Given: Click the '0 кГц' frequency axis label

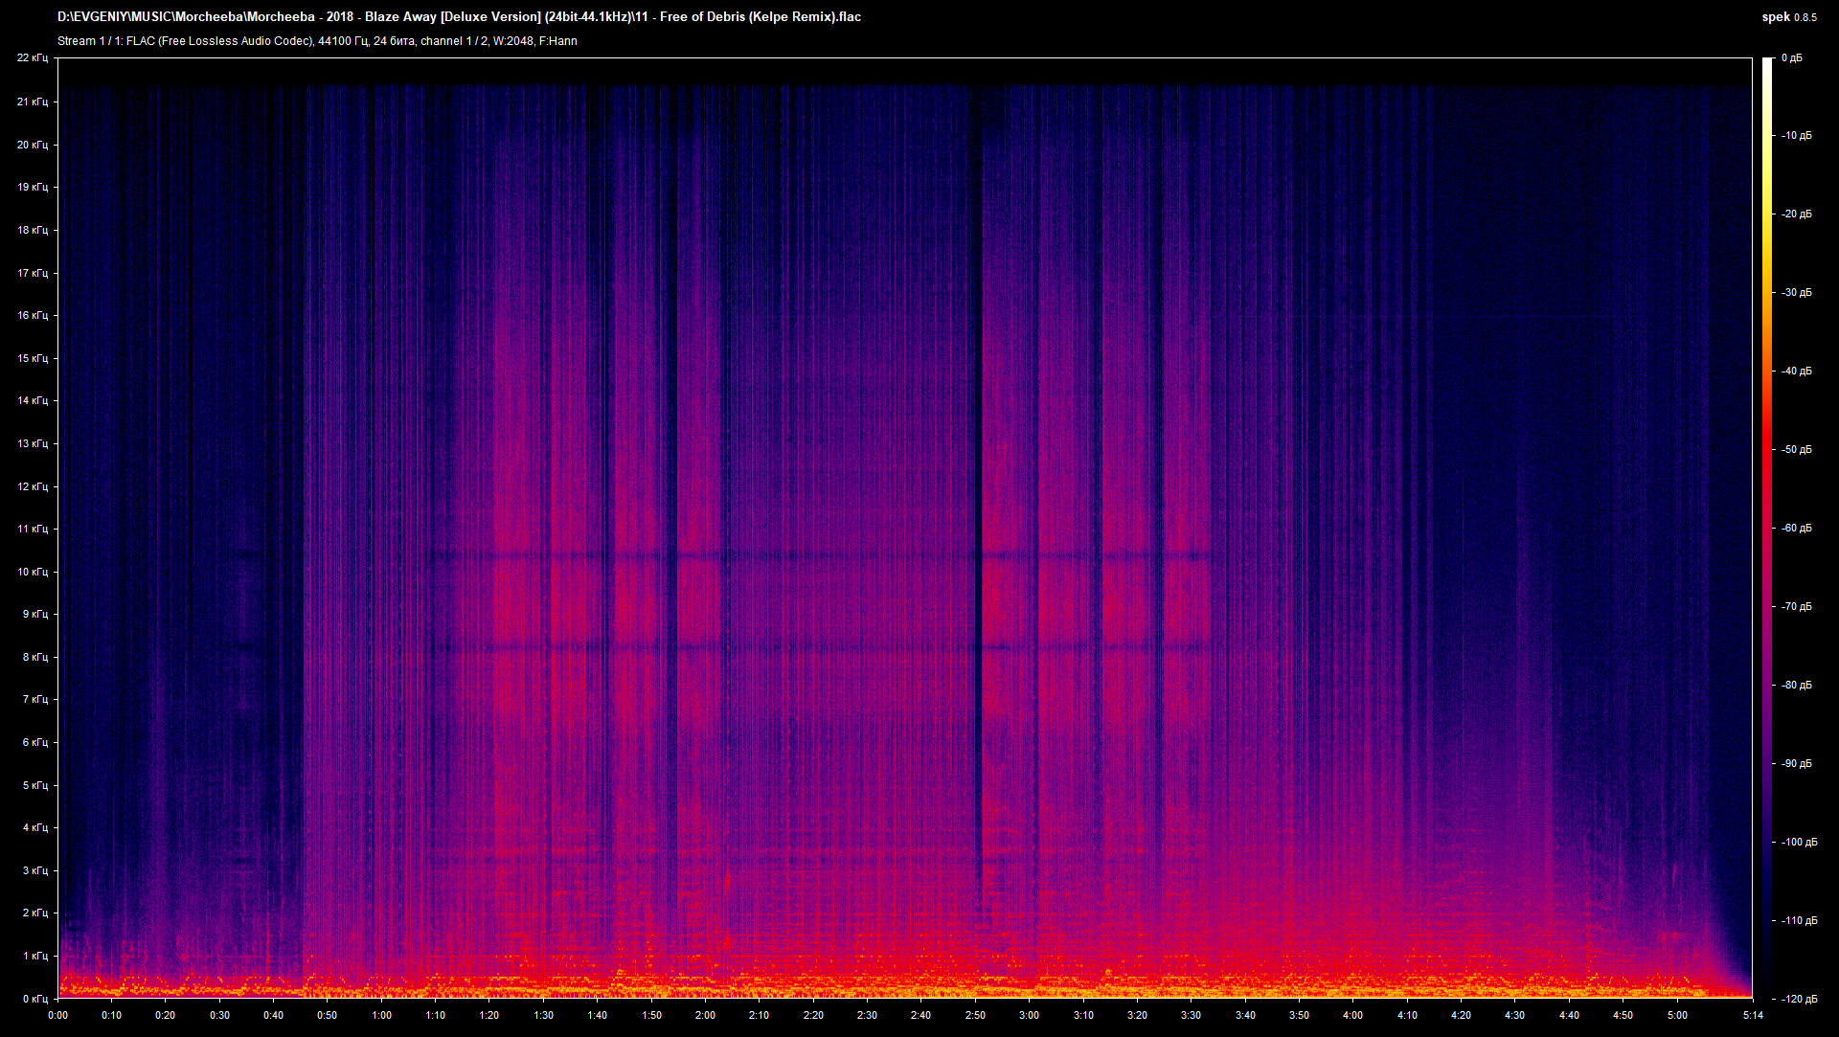Looking at the screenshot, I should (34, 999).
